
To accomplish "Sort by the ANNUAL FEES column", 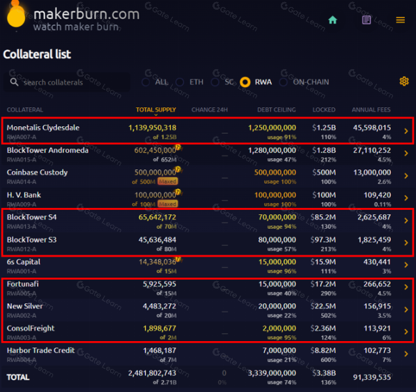I will (371, 110).
